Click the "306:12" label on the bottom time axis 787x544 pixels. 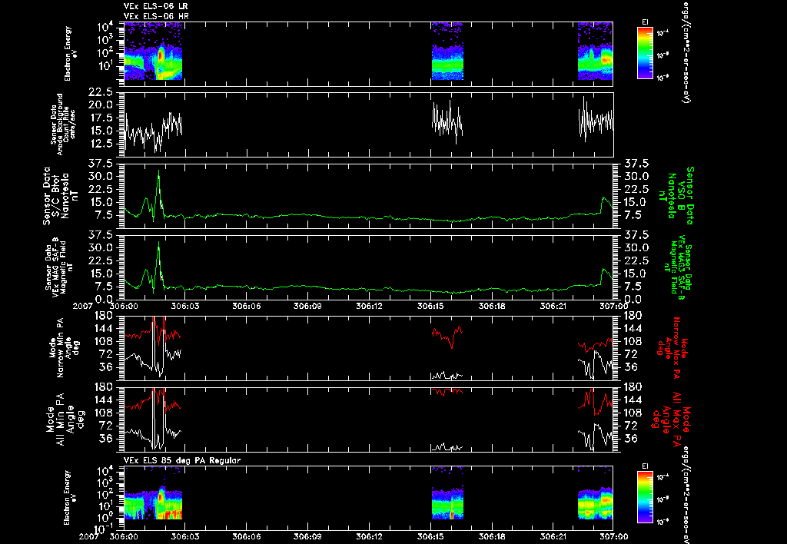(x=369, y=536)
